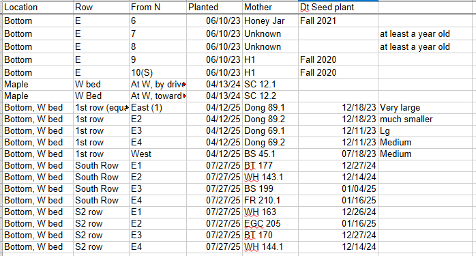Screen dimensions: 476x256
Task: Click the BS 45.1 cell
Action: [x=271, y=154]
